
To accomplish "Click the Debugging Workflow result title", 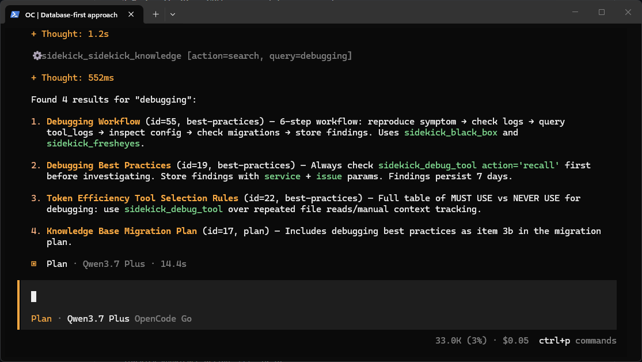I will click(x=93, y=122).
